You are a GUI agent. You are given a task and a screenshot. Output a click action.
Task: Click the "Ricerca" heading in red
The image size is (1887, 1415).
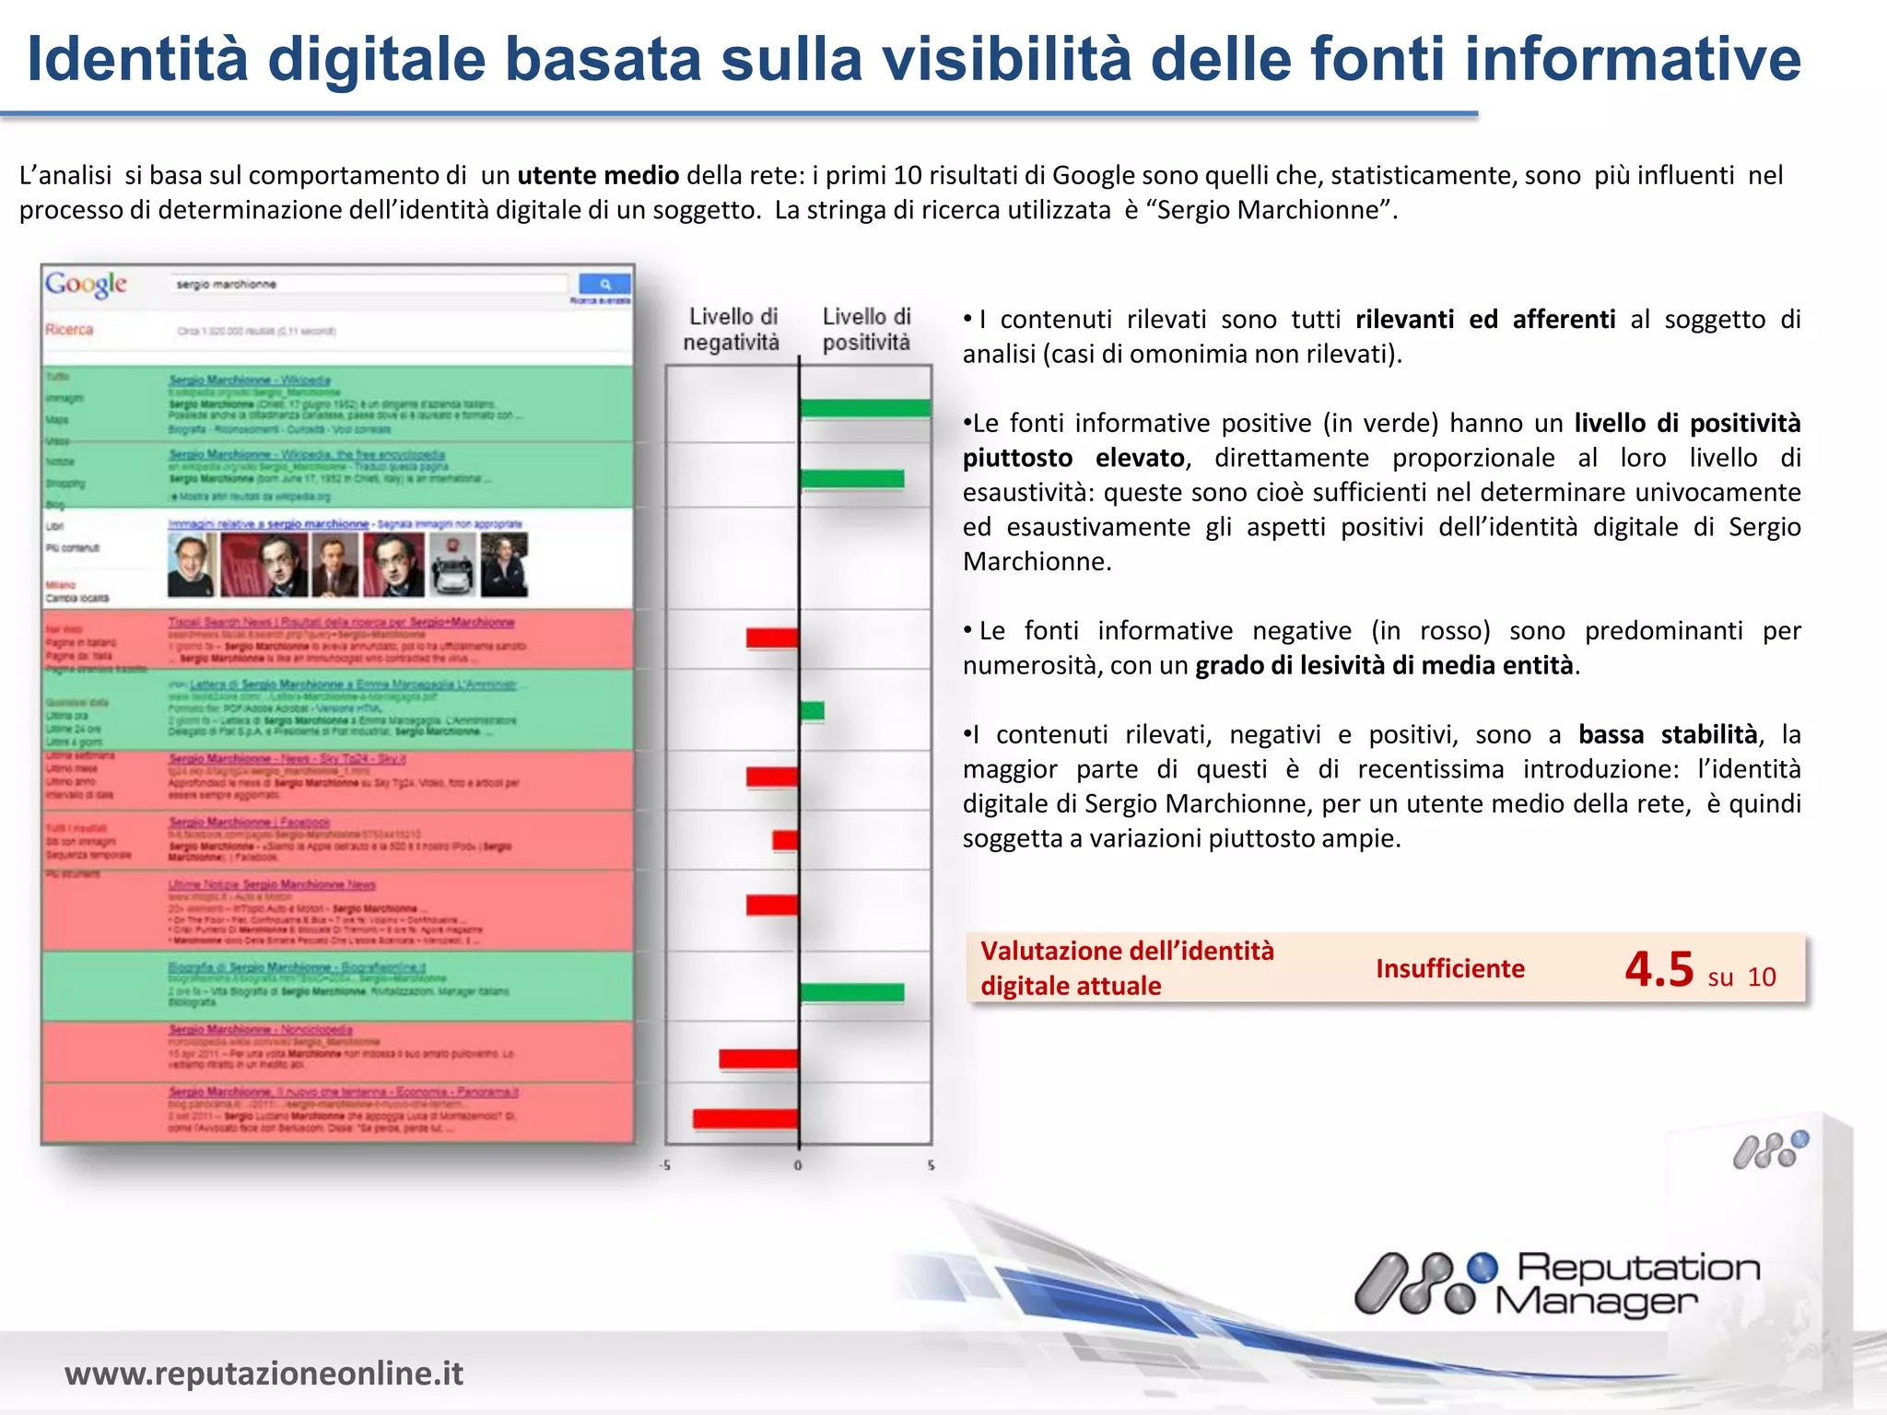pyautogui.click(x=69, y=329)
